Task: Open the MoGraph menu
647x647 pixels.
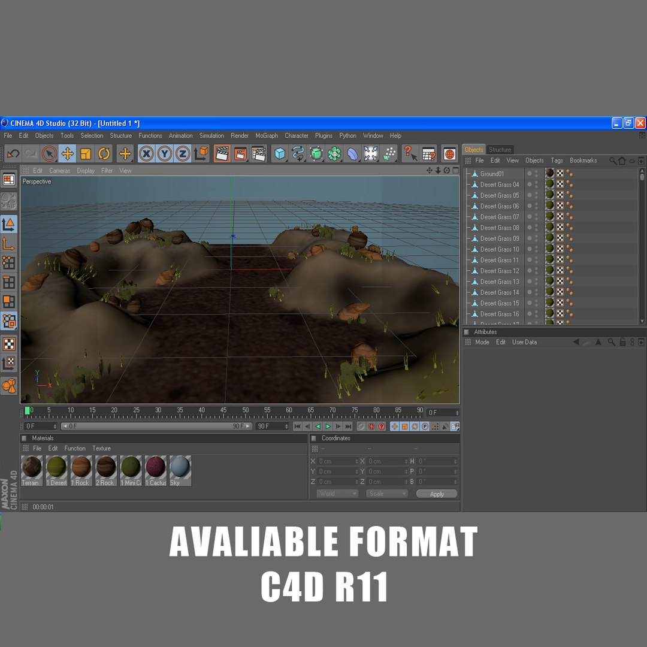Action: [x=267, y=135]
